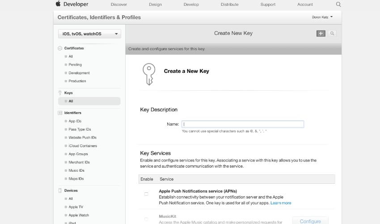Enable the Apple Push Notifications service checkbox
380x224 pixels.
[146, 194]
